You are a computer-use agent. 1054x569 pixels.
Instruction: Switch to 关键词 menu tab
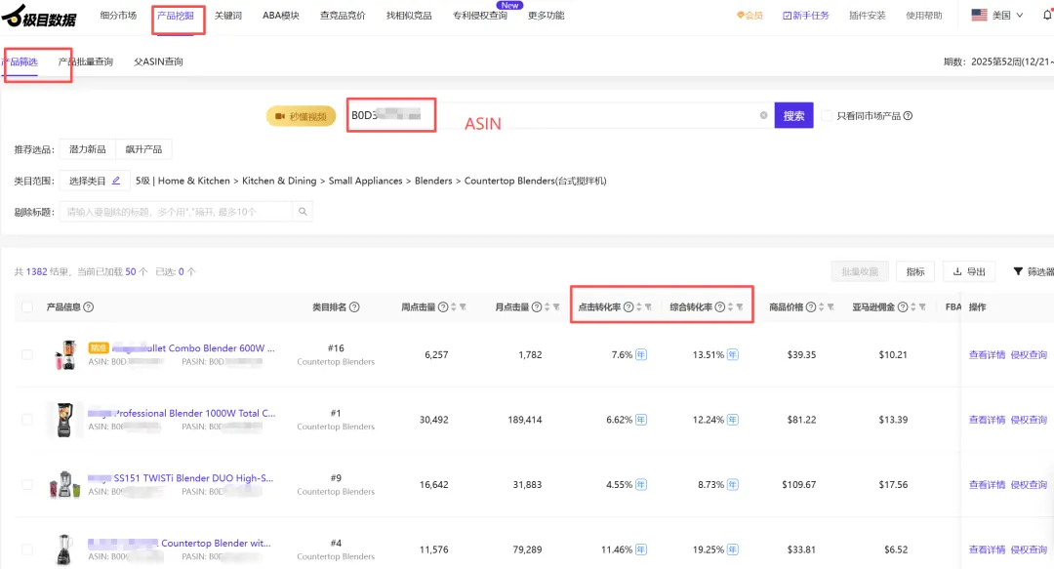[x=227, y=16]
